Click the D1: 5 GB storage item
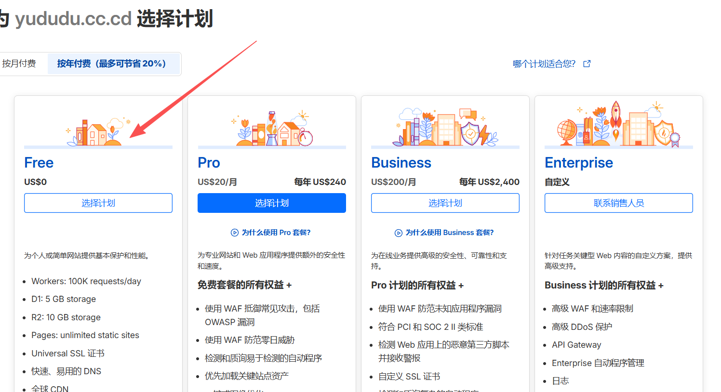 64,299
